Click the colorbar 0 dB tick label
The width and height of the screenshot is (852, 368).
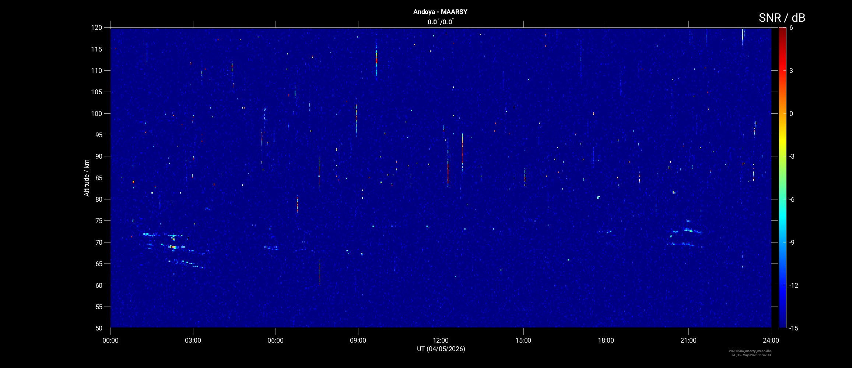coord(791,114)
